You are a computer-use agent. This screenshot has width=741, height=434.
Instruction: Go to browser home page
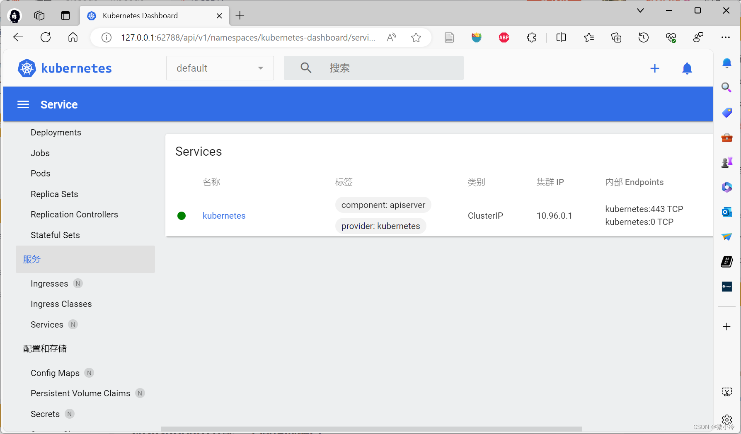click(x=73, y=37)
